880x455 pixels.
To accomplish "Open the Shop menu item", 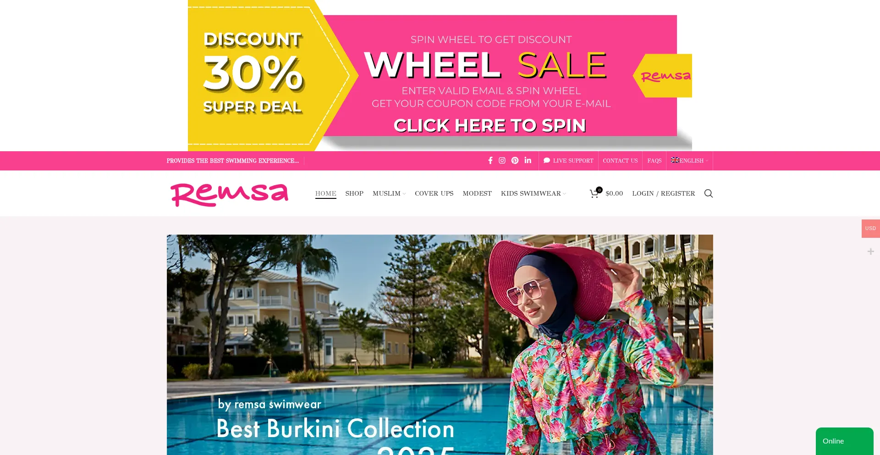I will (x=354, y=193).
